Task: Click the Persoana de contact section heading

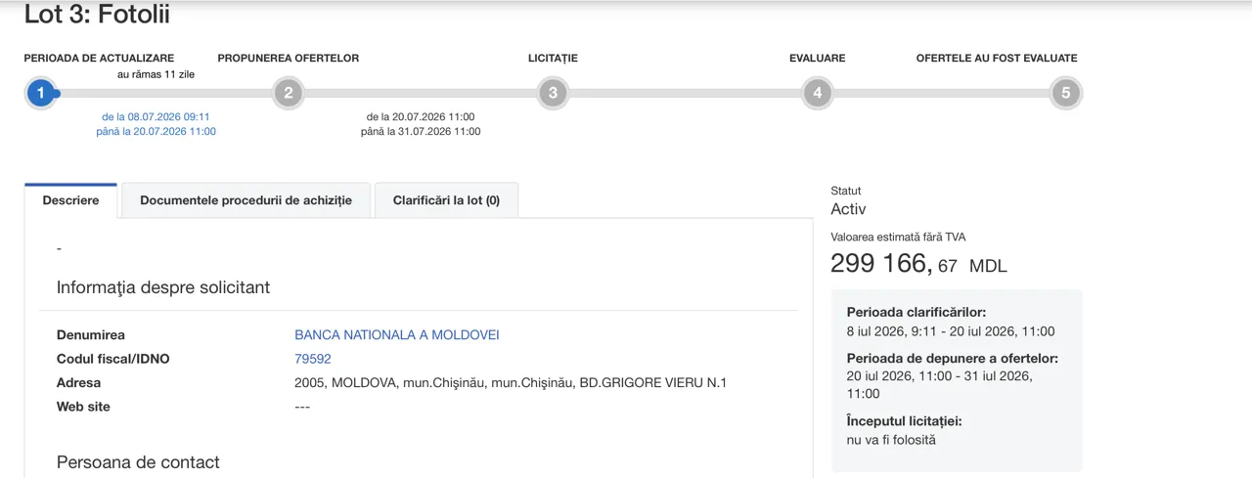Action: coord(138,462)
